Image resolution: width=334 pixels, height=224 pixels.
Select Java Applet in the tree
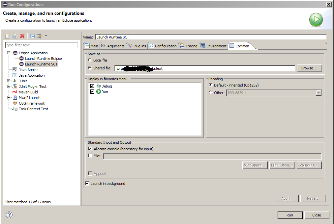[28, 69]
